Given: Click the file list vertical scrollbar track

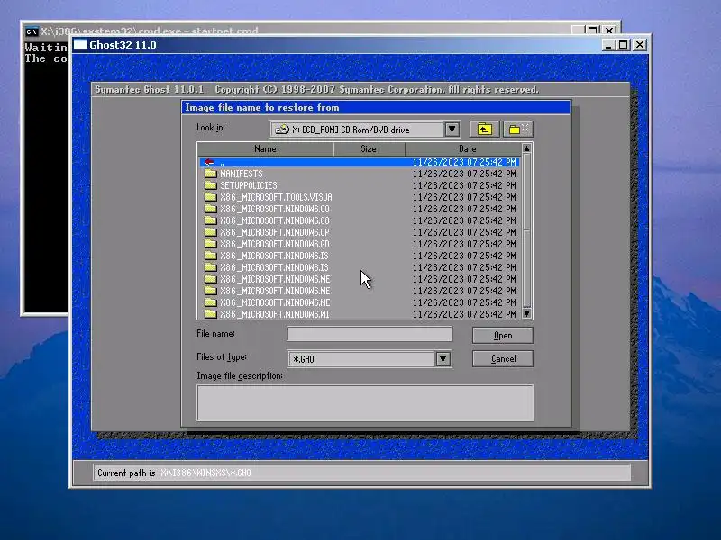Looking at the screenshot, I should pyautogui.click(x=527, y=231).
